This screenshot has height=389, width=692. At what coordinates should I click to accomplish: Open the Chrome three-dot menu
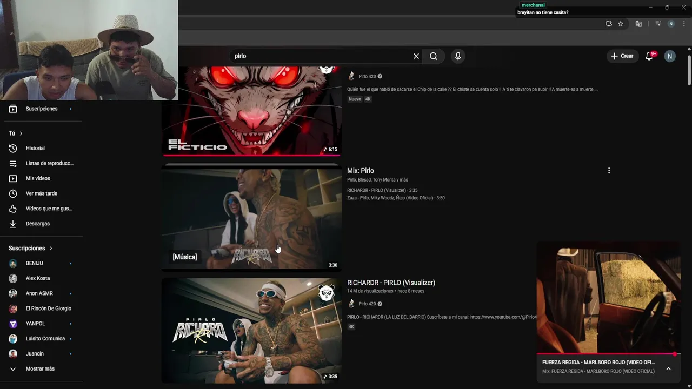click(684, 24)
